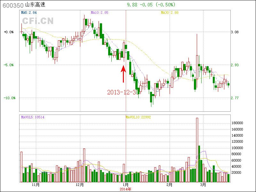
Task: Jump to 12月 on the time axis
Action: pos(80,185)
